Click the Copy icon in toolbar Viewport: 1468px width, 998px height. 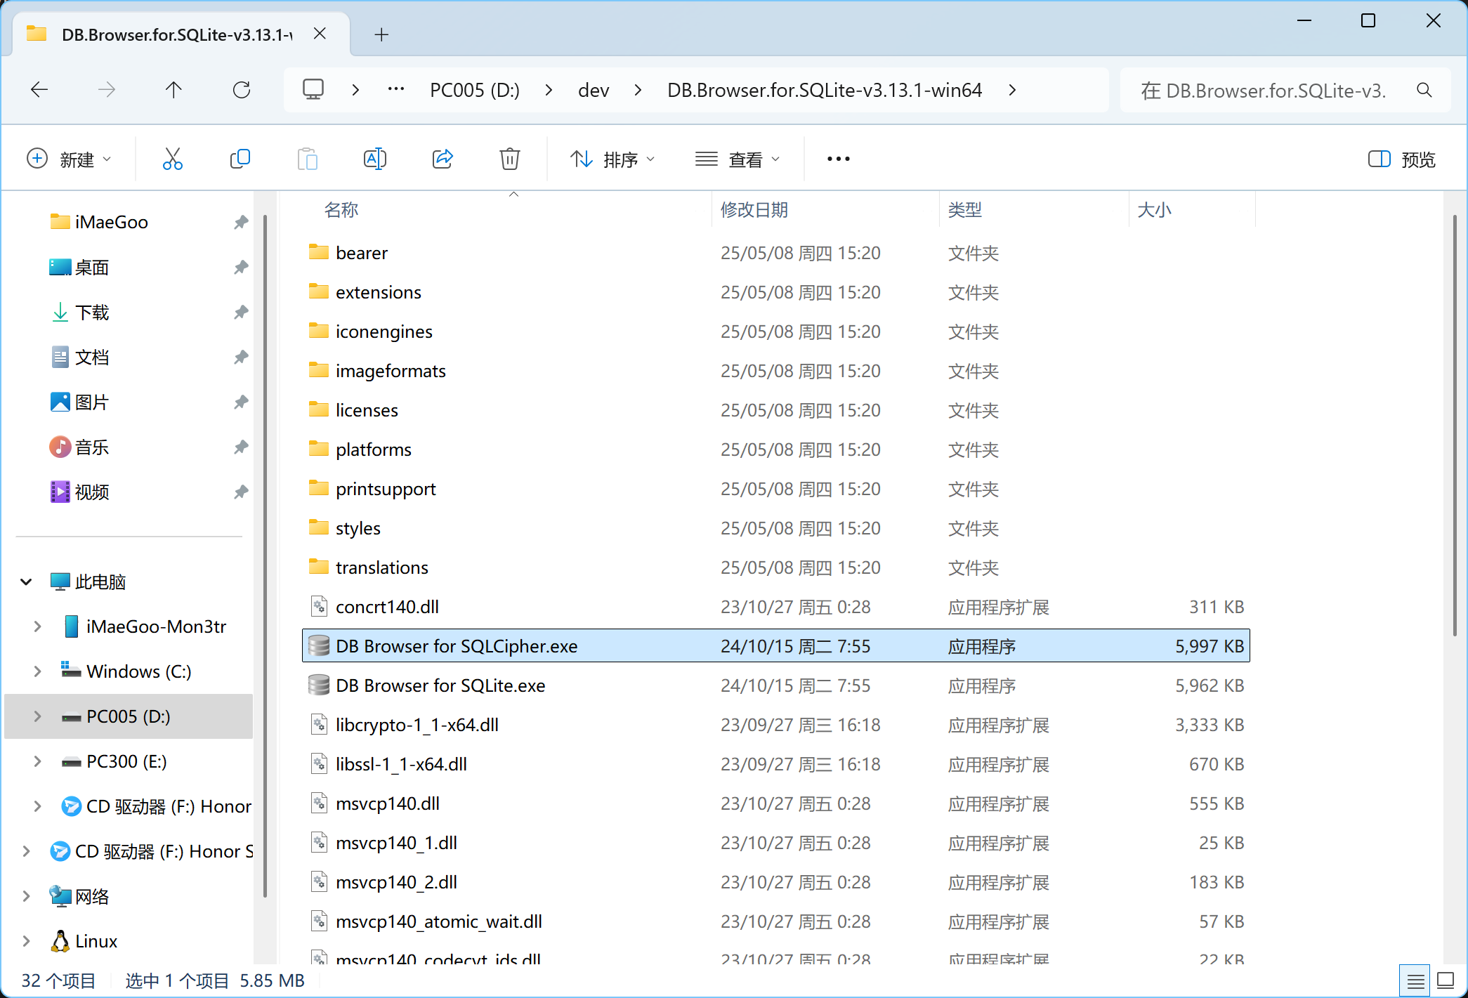[x=240, y=159]
